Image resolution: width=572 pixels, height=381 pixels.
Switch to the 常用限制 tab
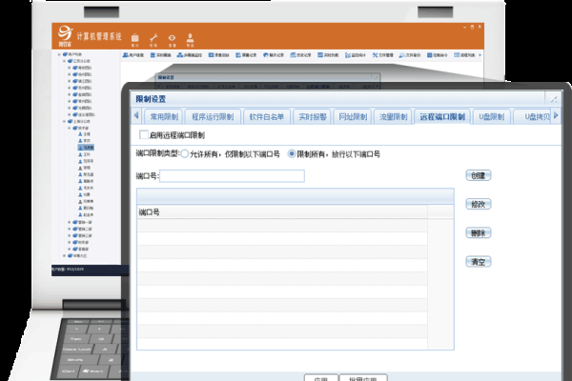(x=160, y=116)
